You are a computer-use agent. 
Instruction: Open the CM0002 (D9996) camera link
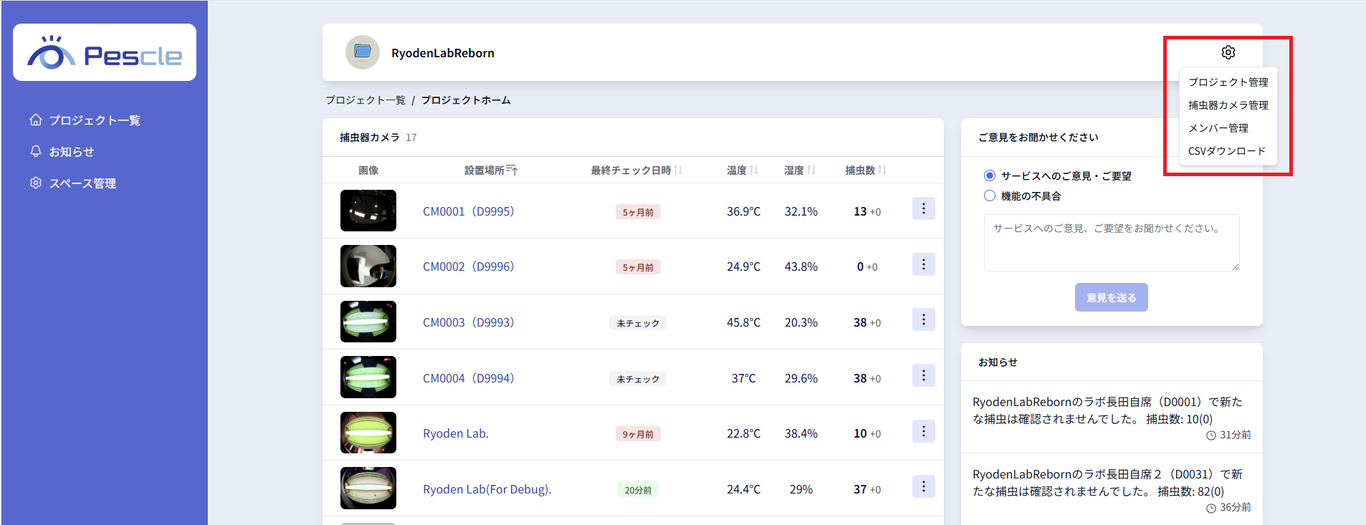(x=468, y=266)
